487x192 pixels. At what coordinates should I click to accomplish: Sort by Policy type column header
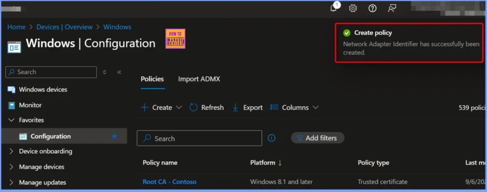click(x=373, y=163)
